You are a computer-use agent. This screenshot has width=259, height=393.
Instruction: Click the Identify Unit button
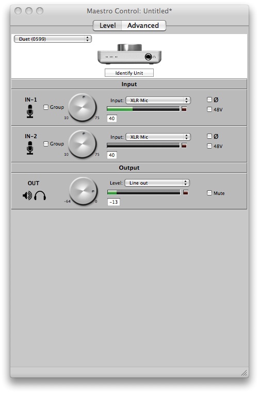pyautogui.click(x=129, y=73)
